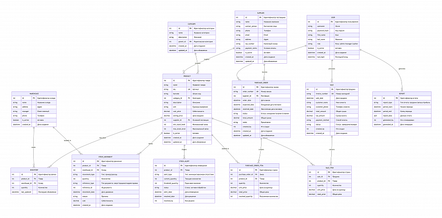Click the PURCHASE_ORDER entity title

(x=259, y=82)
